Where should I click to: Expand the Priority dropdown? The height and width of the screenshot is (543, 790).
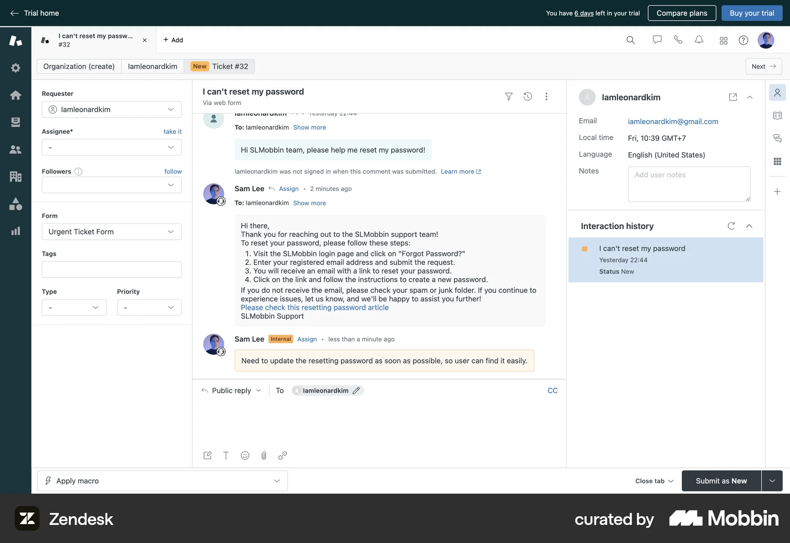pos(149,307)
